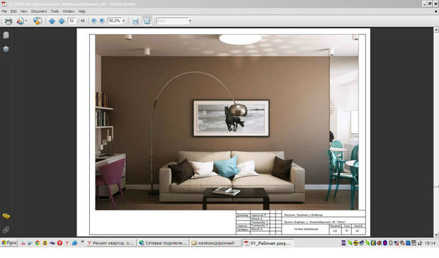
Task: Show the Layers navigation panel
Action: [6, 50]
